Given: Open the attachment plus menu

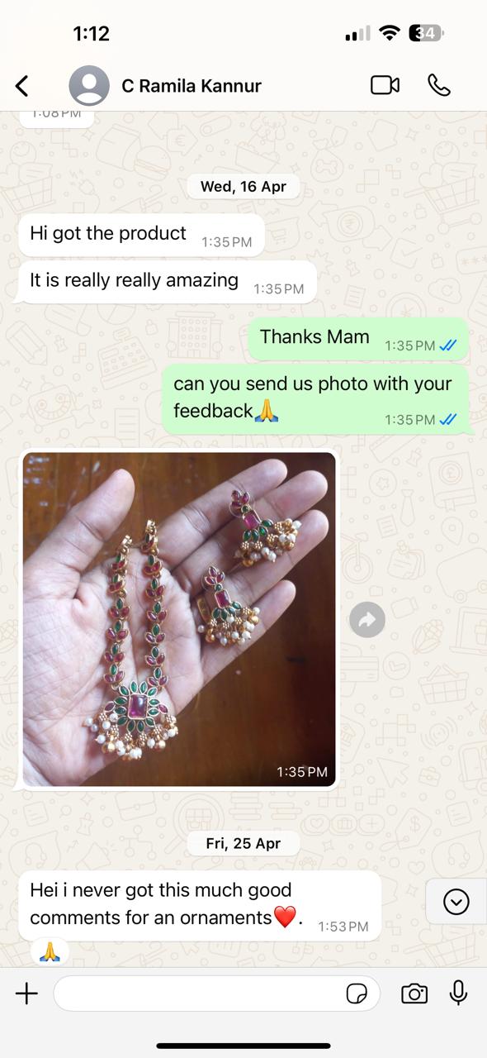Looking at the screenshot, I should (x=26, y=994).
